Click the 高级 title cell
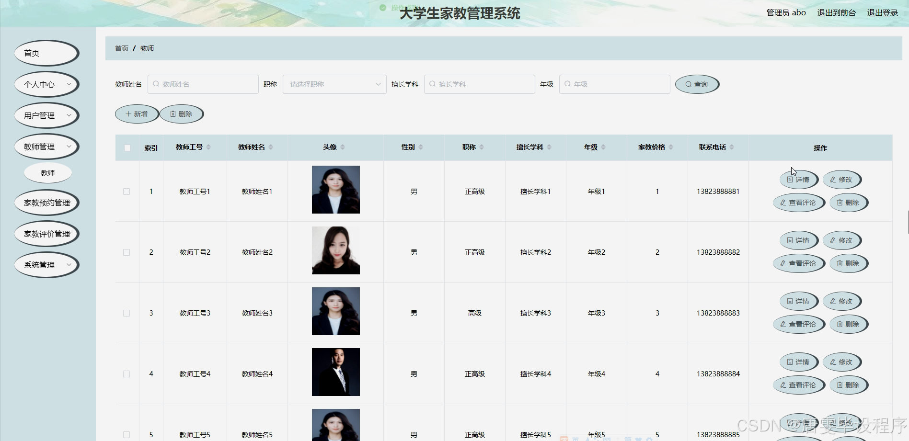909x441 pixels. 474,313
